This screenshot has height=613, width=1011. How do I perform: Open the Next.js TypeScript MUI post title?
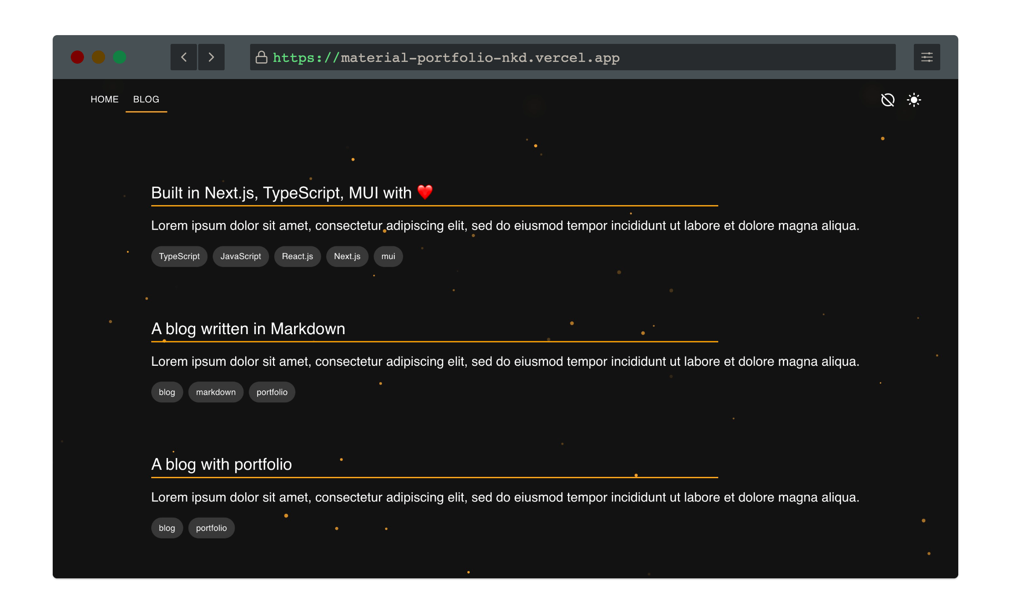281,193
